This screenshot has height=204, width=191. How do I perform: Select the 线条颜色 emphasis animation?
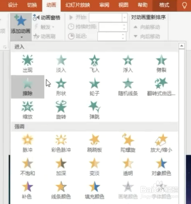click(61, 190)
